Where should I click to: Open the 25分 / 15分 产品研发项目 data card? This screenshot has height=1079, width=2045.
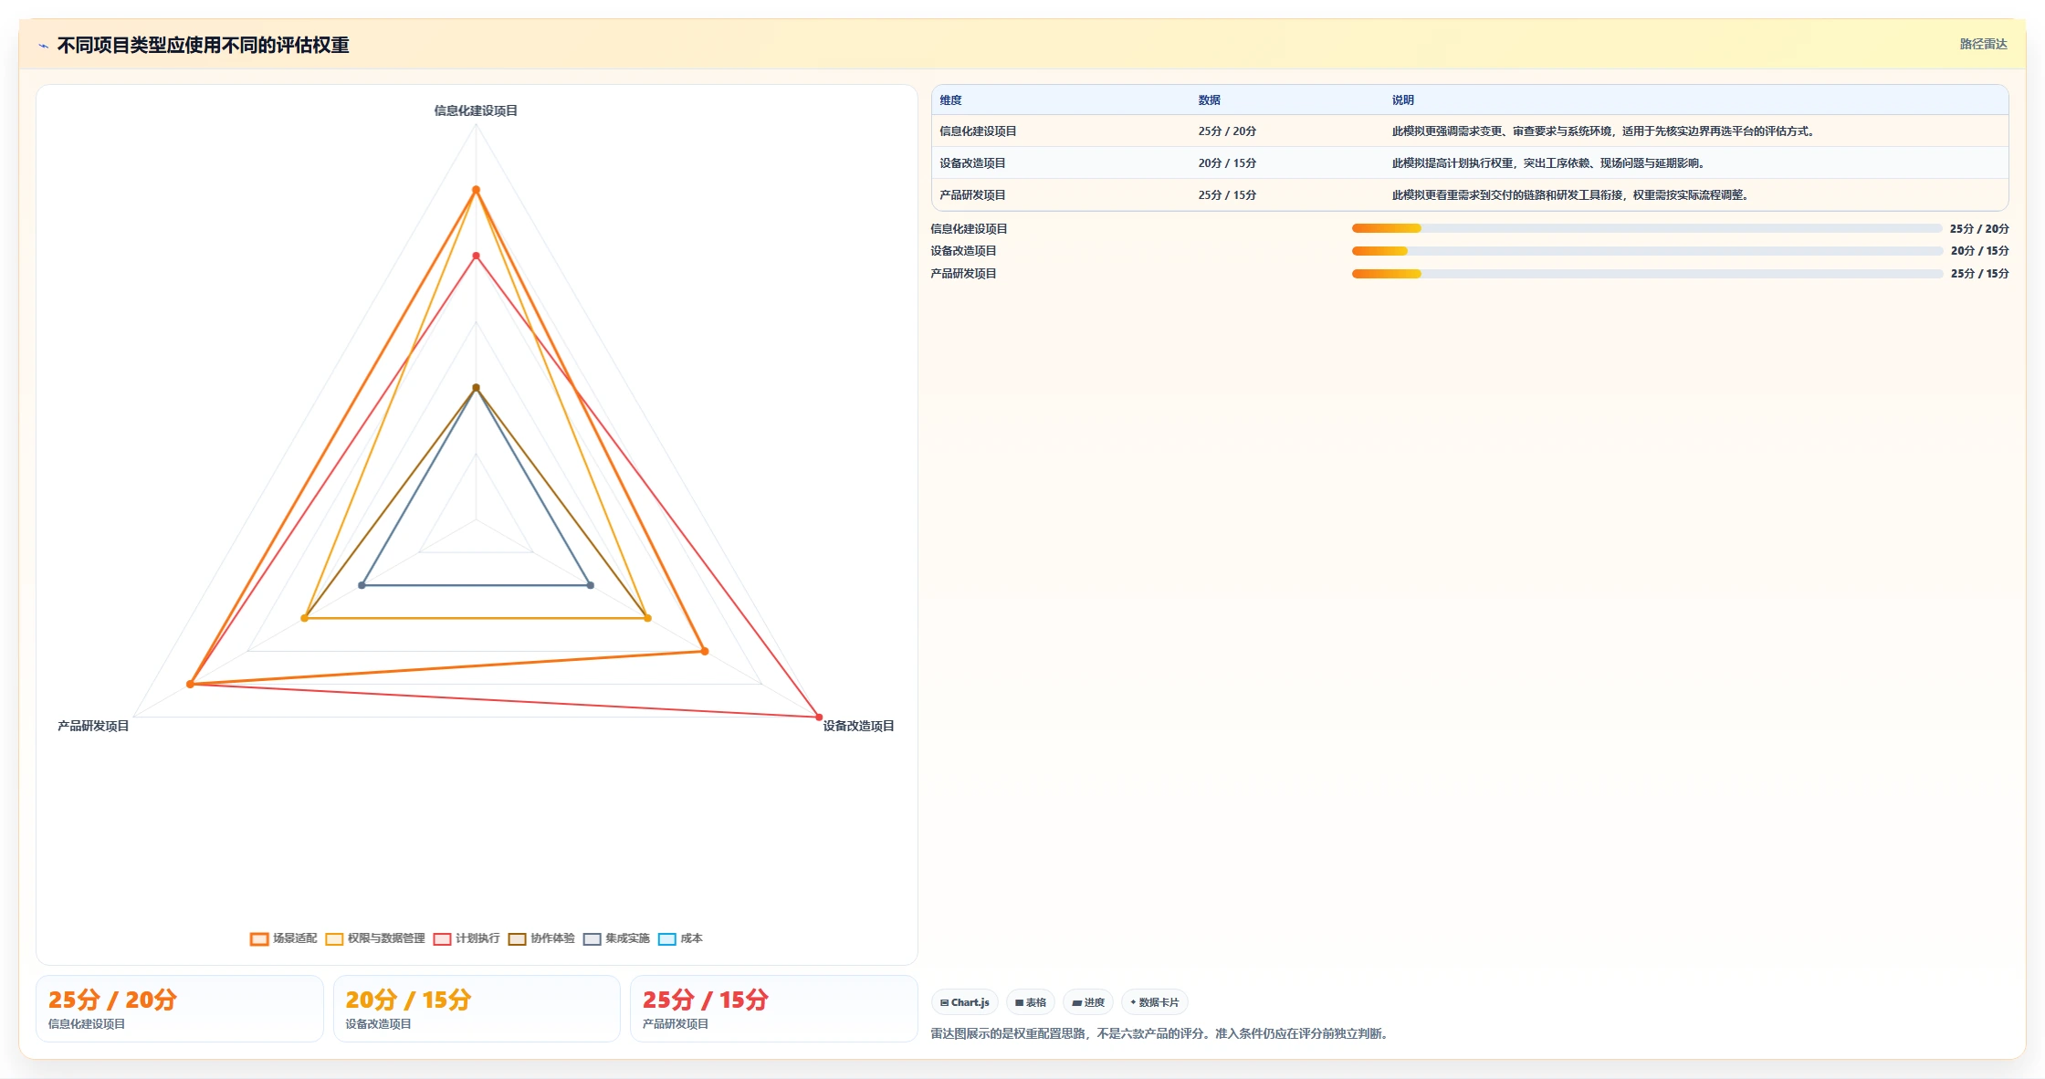click(x=773, y=1009)
